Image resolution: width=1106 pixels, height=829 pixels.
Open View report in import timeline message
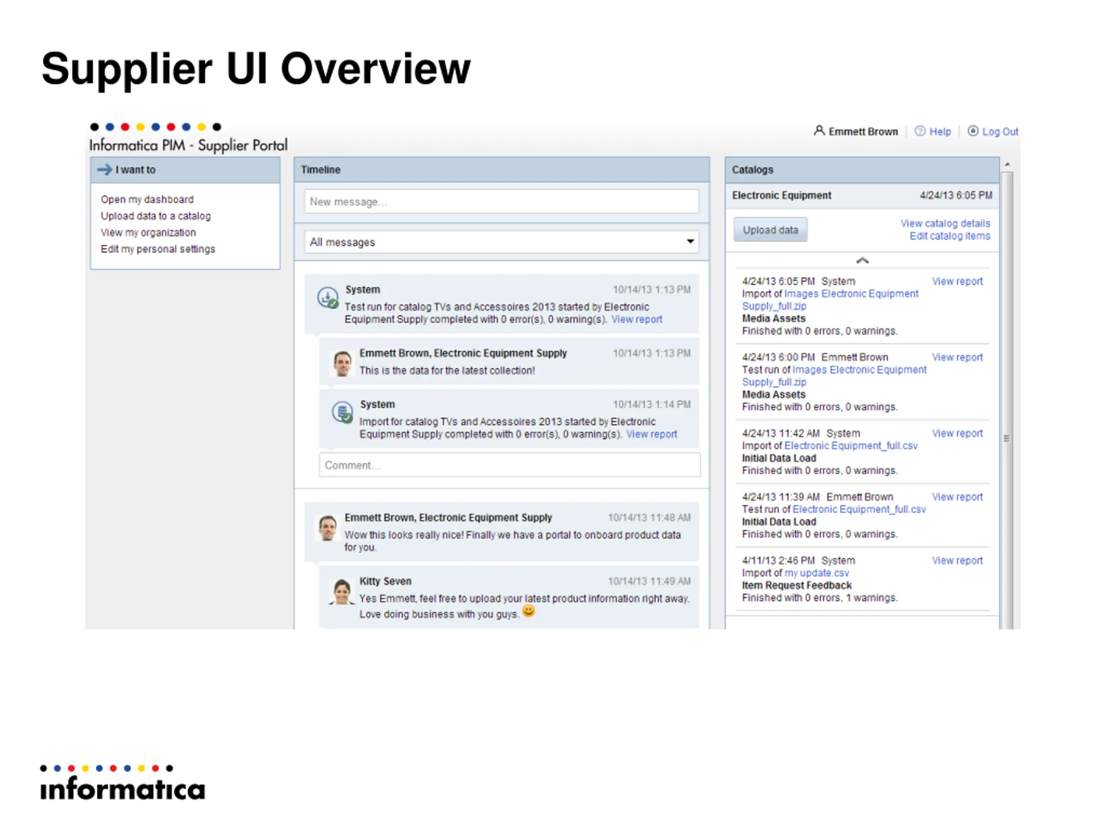click(652, 434)
